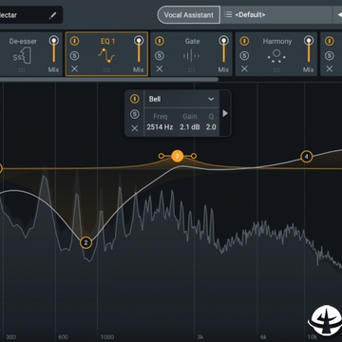Remove the EQ 1 module
342x342 pixels.
[74, 68]
